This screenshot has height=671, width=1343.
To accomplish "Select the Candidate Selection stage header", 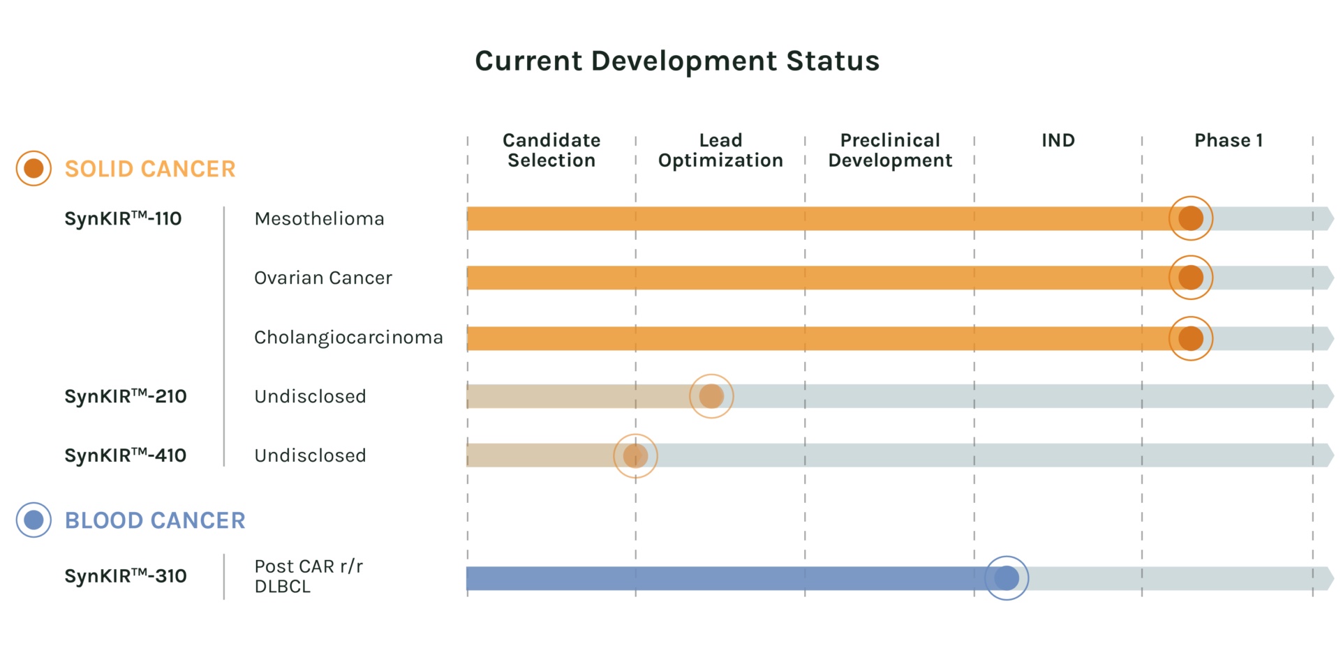I will 551,150.
